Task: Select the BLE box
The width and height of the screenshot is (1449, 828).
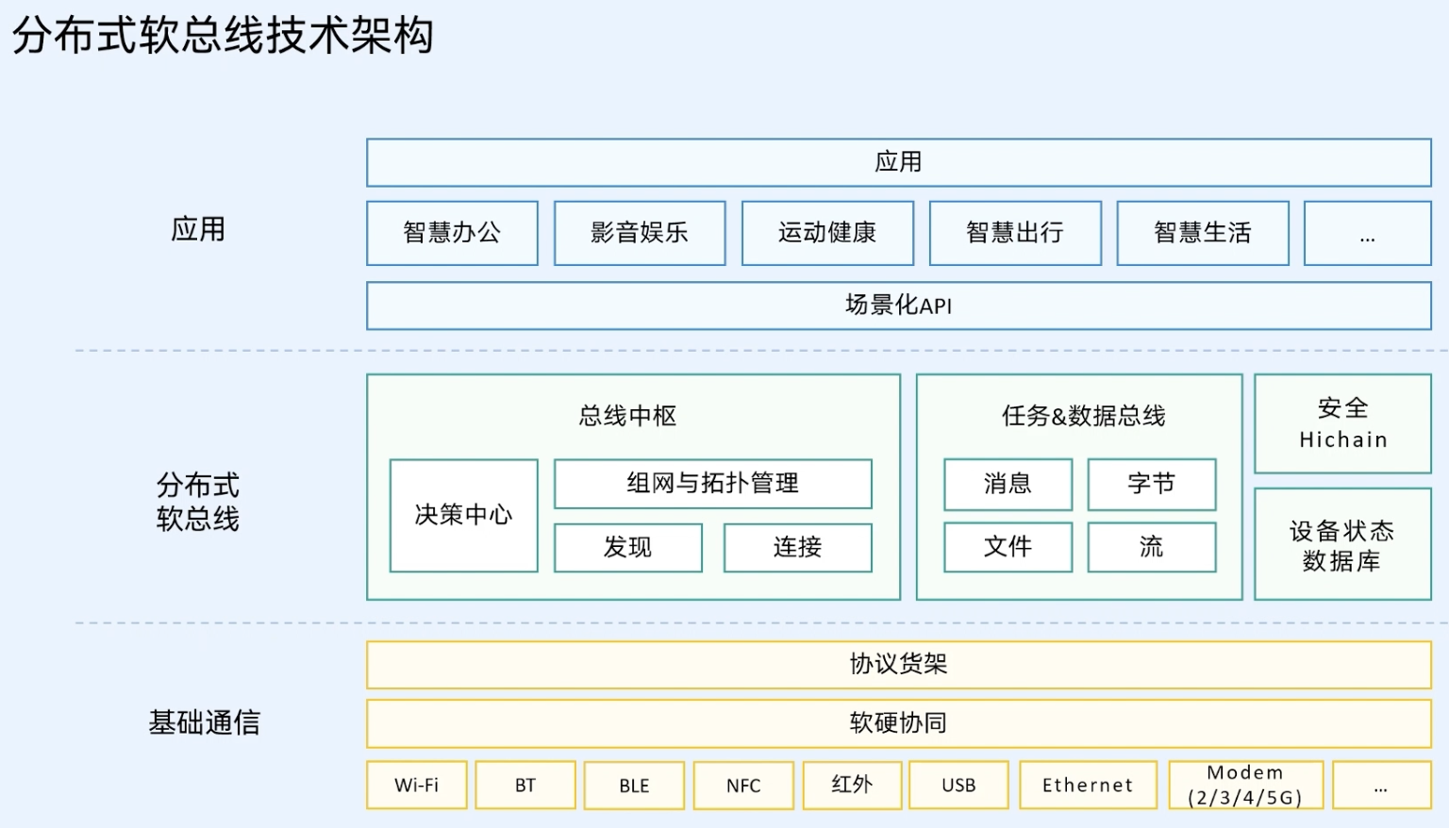Action: pyautogui.click(x=634, y=786)
